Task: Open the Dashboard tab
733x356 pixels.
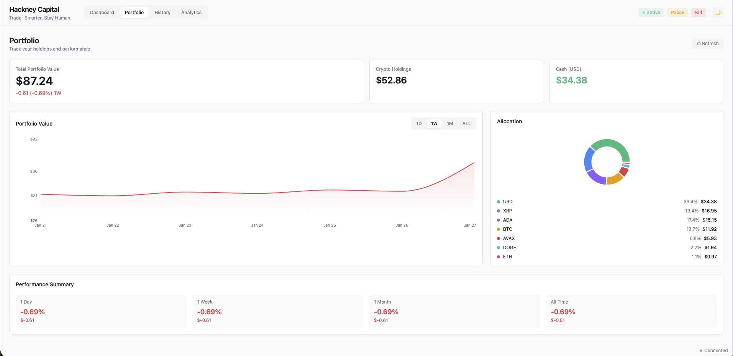Action: (102, 13)
